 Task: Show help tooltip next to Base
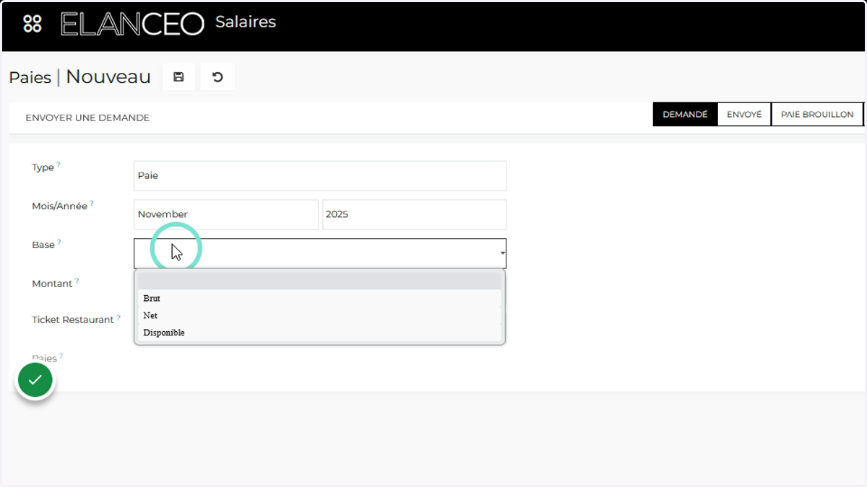click(x=59, y=242)
